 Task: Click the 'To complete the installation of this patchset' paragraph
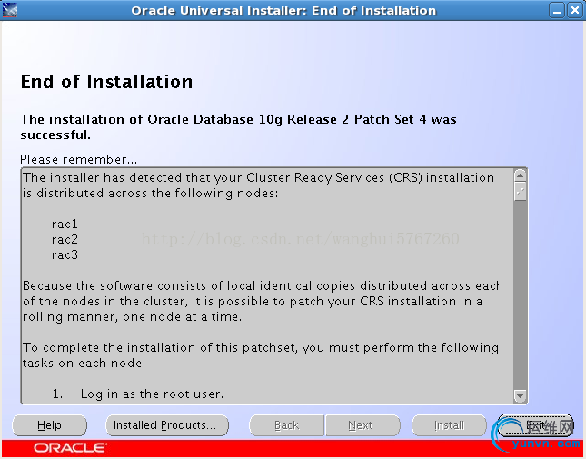[261, 355]
